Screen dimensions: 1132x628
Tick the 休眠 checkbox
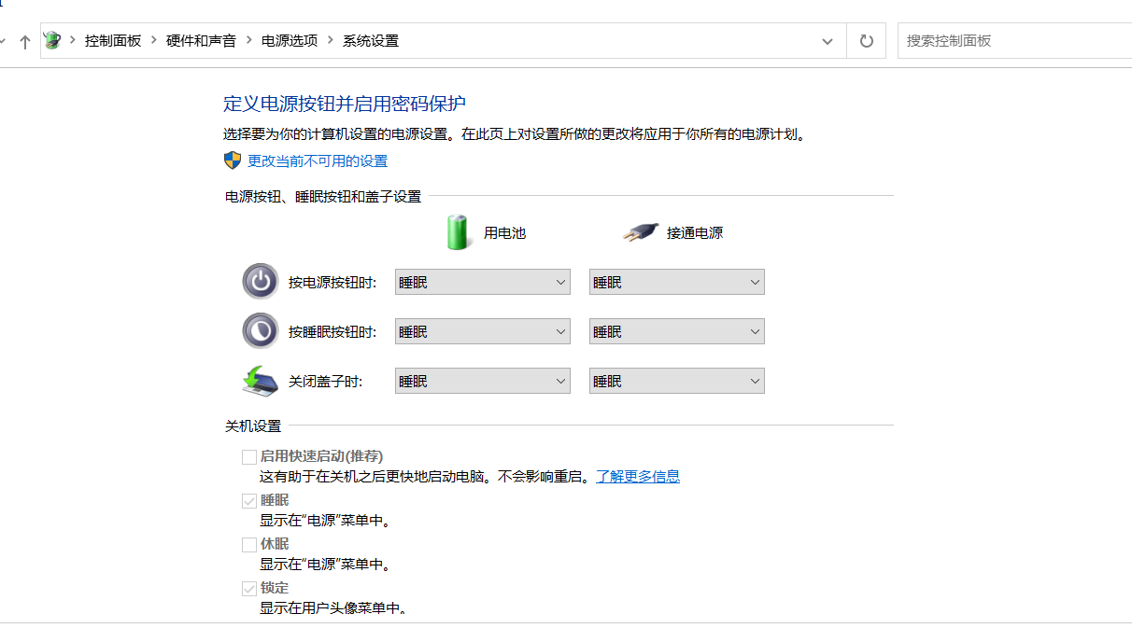point(249,544)
